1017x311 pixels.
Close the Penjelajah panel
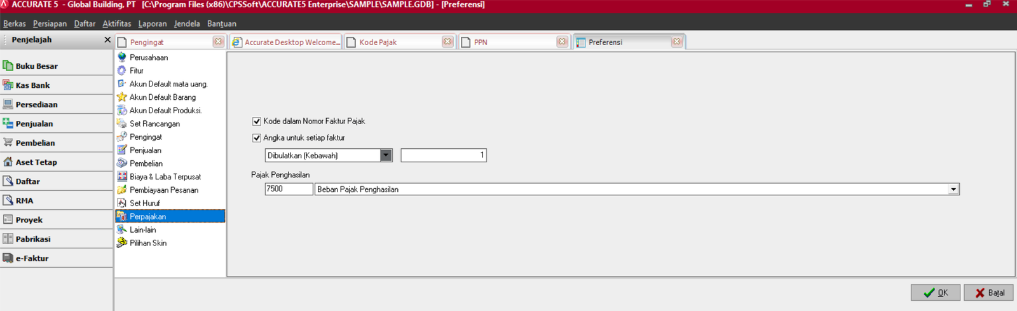coord(107,39)
